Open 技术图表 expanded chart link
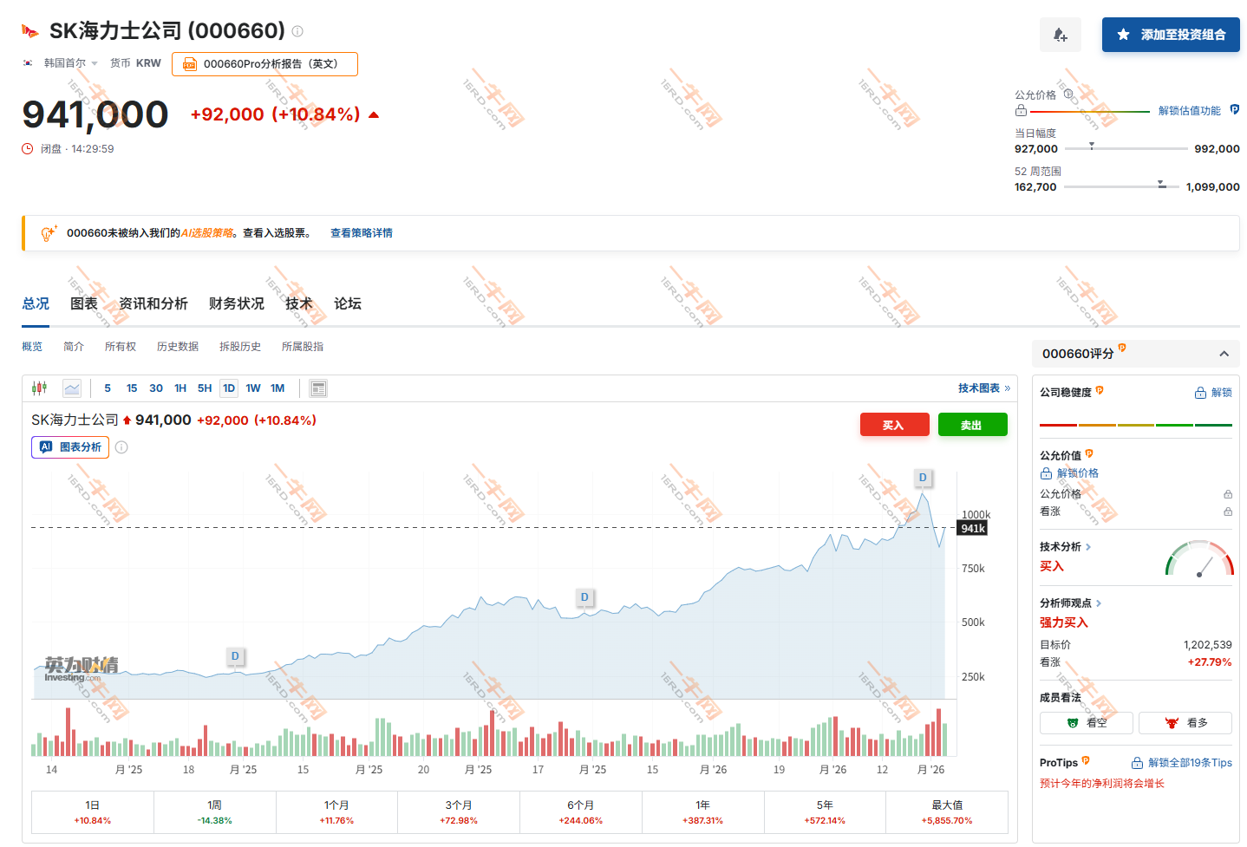Screen dimensions: 1247x847 [984, 388]
